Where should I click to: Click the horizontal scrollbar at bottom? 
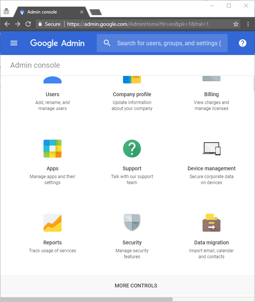click(x=86, y=299)
